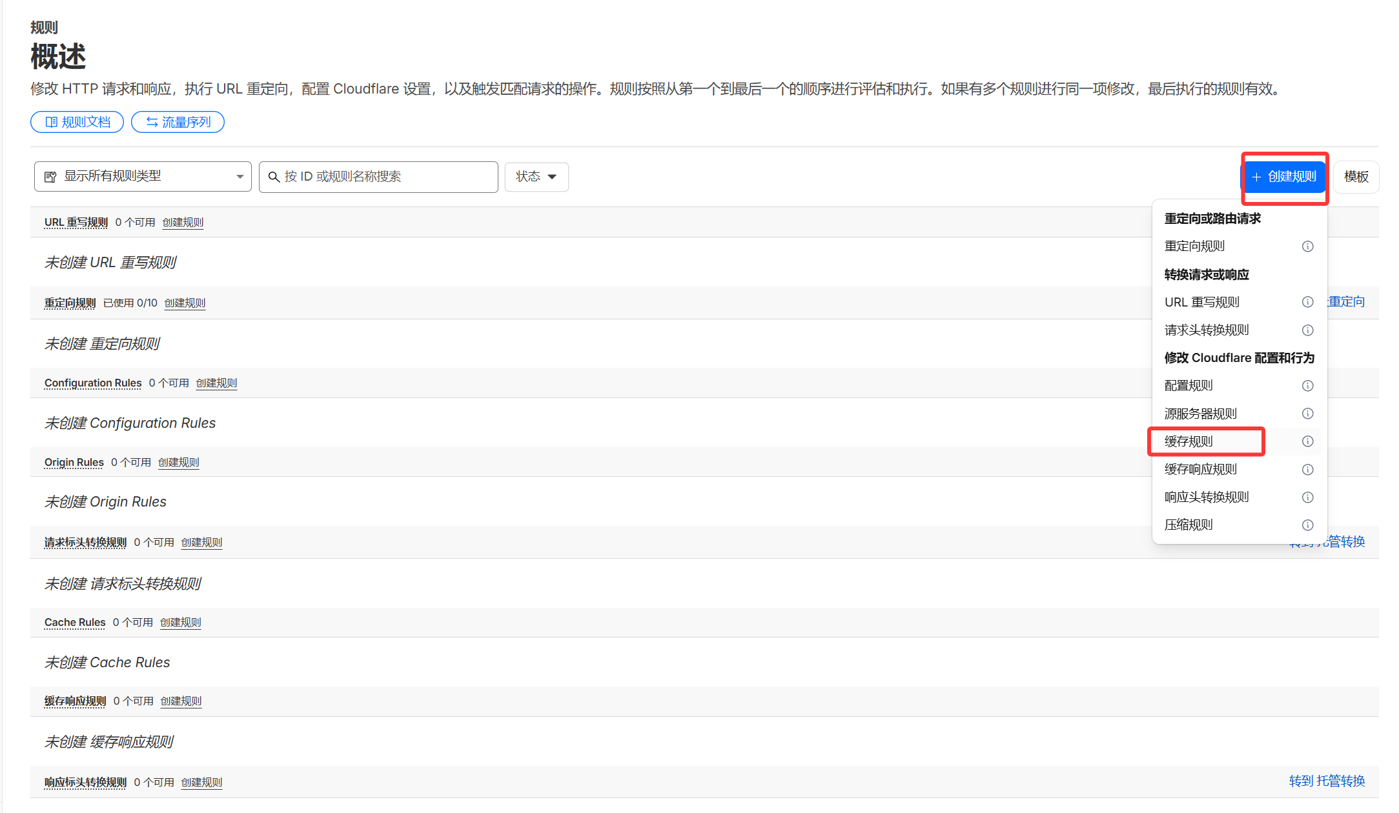
Task: Click info icon beside 重定向规则 menu item
Action: pyautogui.click(x=1307, y=246)
